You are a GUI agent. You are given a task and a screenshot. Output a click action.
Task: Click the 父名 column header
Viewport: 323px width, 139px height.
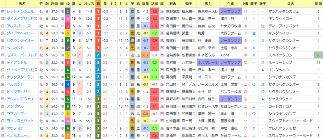tap(290, 4)
